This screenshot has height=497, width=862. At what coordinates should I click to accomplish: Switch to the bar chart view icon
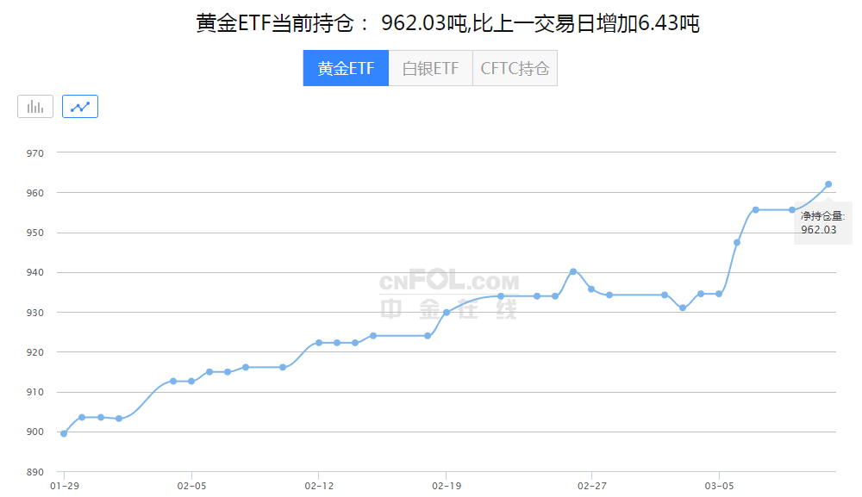pyautogui.click(x=34, y=106)
